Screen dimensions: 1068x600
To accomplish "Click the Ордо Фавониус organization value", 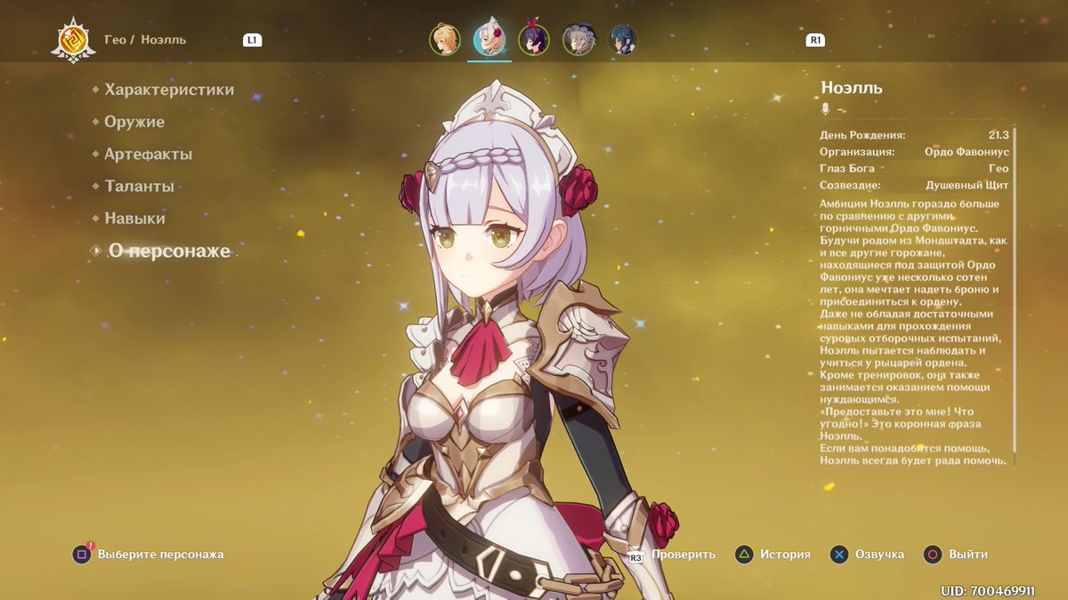I will pos(967,152).
